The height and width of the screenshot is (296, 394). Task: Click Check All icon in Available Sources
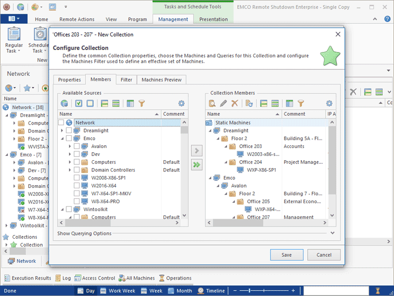pyautogui.click(x=79, y=103)
